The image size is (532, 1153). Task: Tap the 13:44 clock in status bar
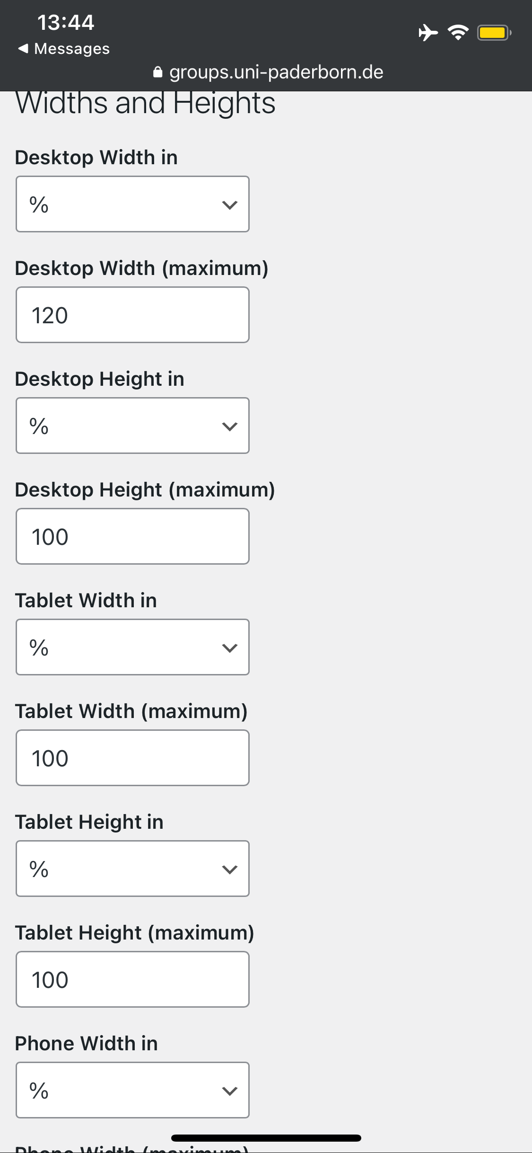point(66,22)
